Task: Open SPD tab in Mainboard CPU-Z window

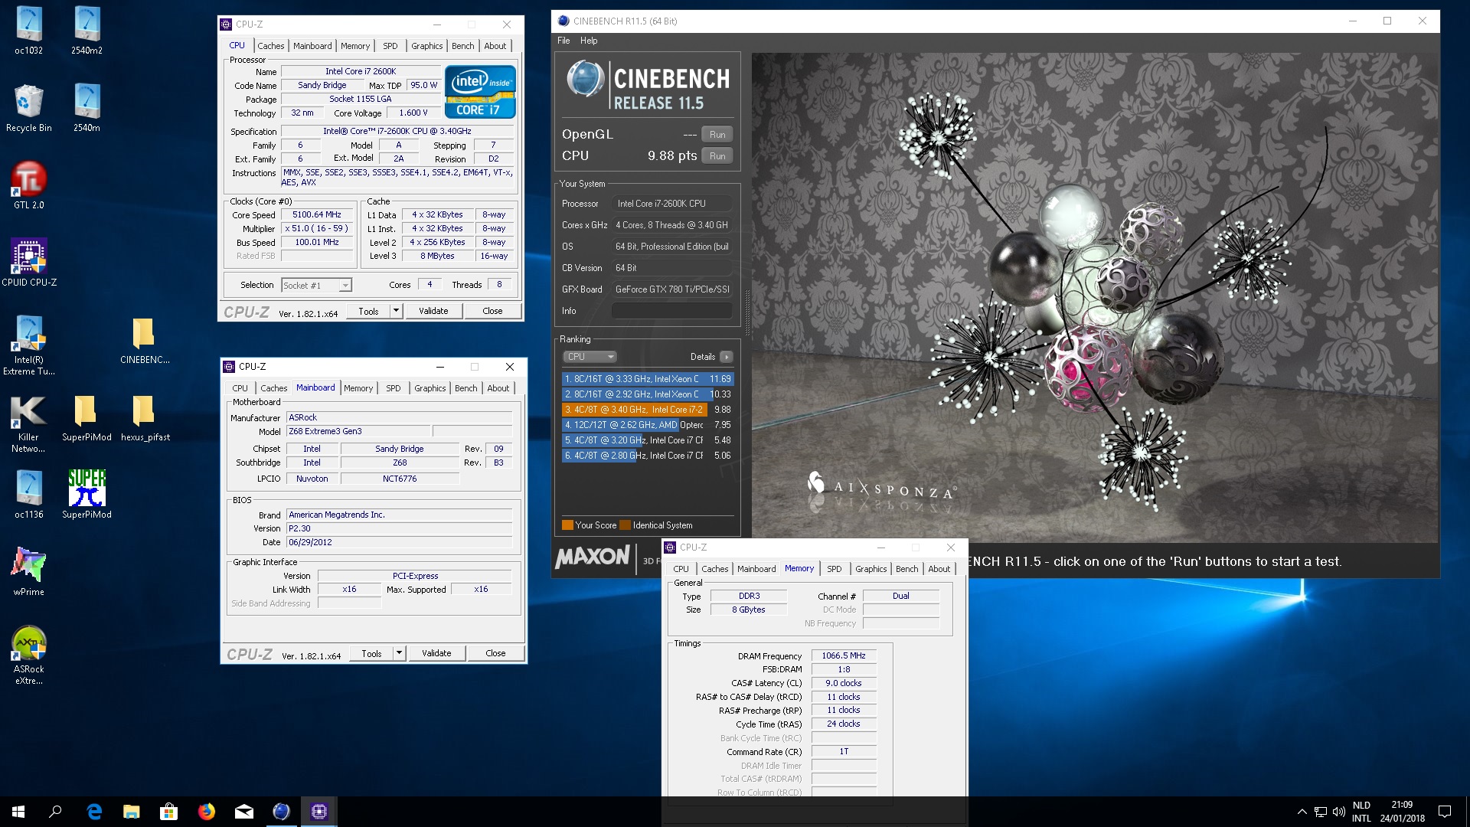Action: click(x=393, y=388)
